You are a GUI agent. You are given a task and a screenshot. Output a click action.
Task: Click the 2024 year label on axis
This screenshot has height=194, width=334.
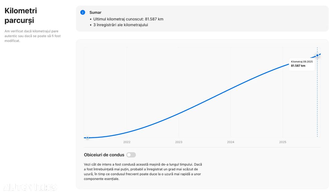pos(231,142)
